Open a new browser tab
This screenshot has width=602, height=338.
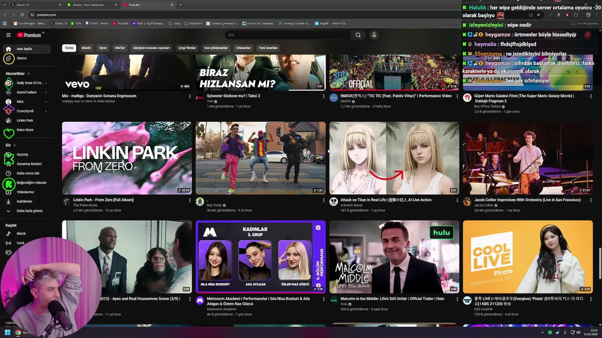pos(181,5)
